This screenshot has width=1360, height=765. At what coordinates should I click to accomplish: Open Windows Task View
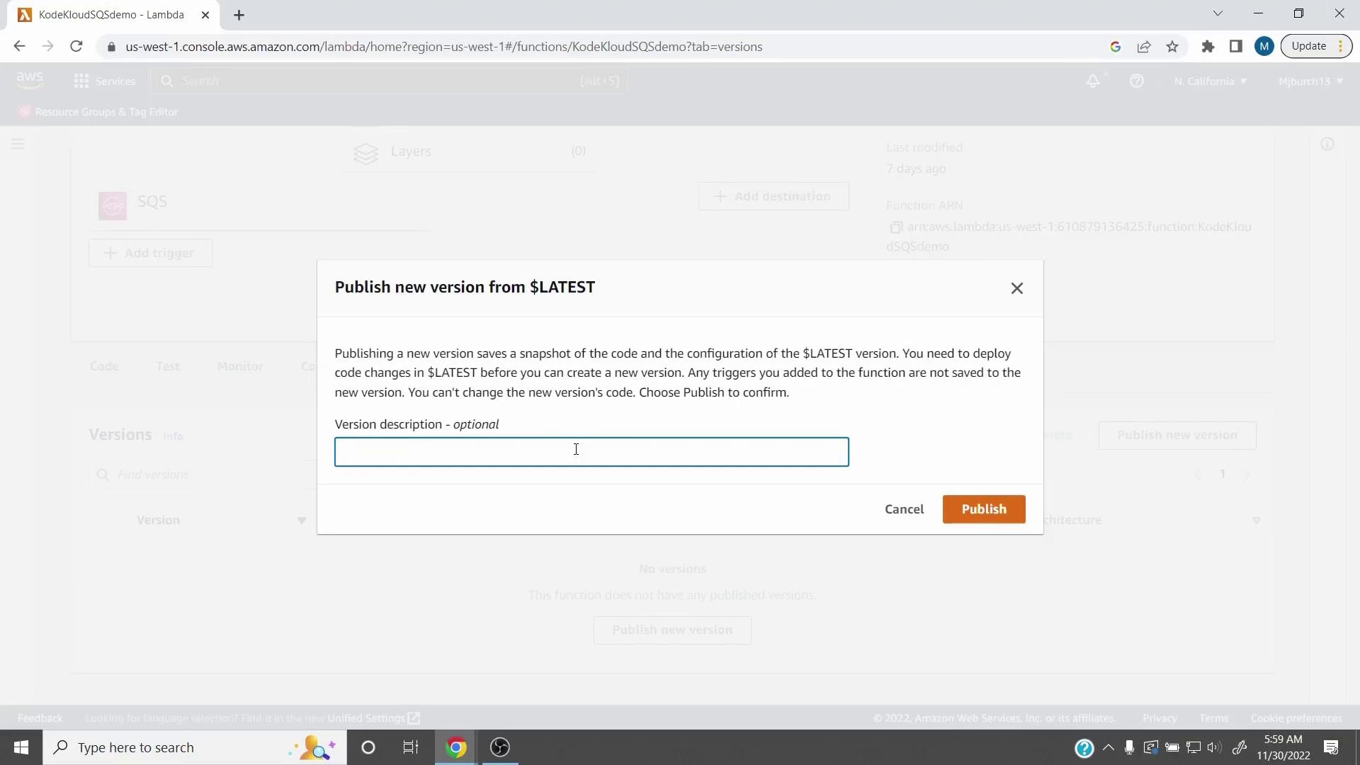point(411,747)
